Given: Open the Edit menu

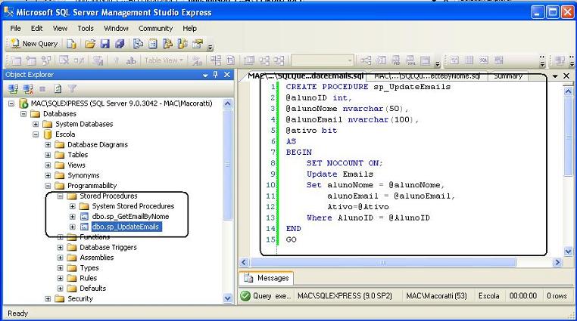Looking at the screenshot, I should tap(37, 28).
